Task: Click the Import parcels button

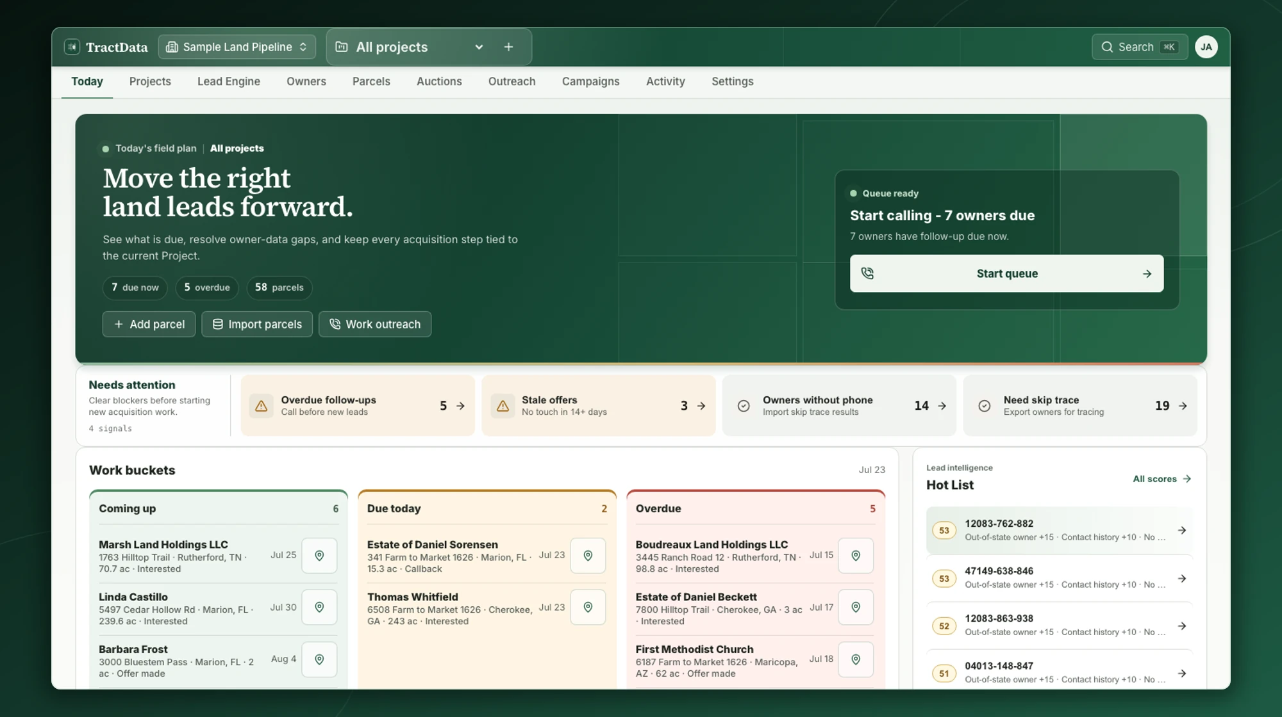Action: tap(257, 324)
